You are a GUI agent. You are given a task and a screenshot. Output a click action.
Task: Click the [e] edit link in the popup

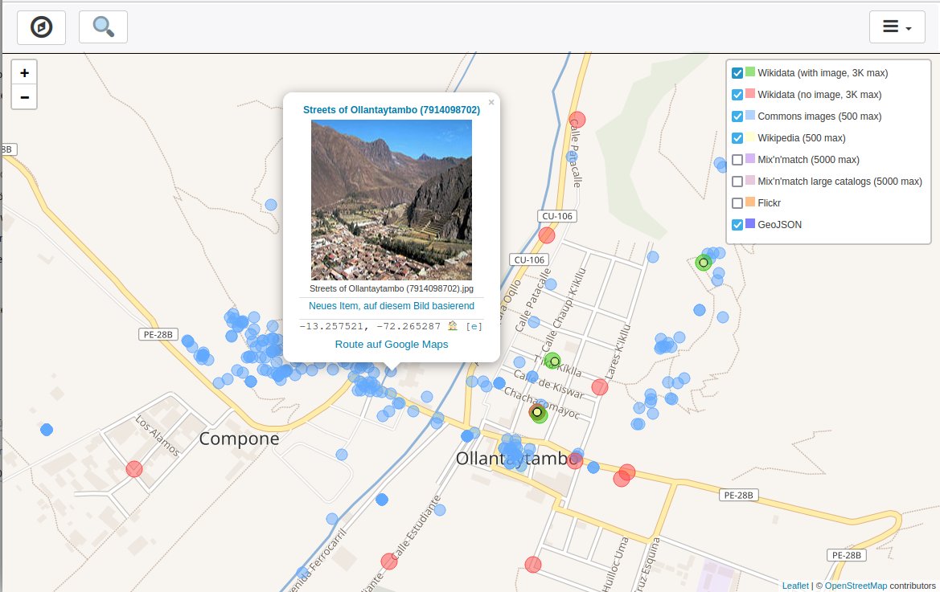coord(474,325)
